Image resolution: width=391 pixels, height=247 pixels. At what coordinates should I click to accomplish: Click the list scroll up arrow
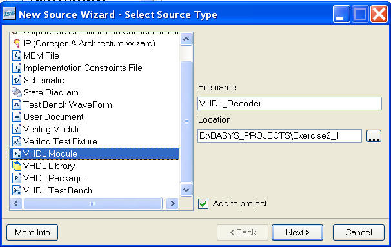[x=186, y=39]
